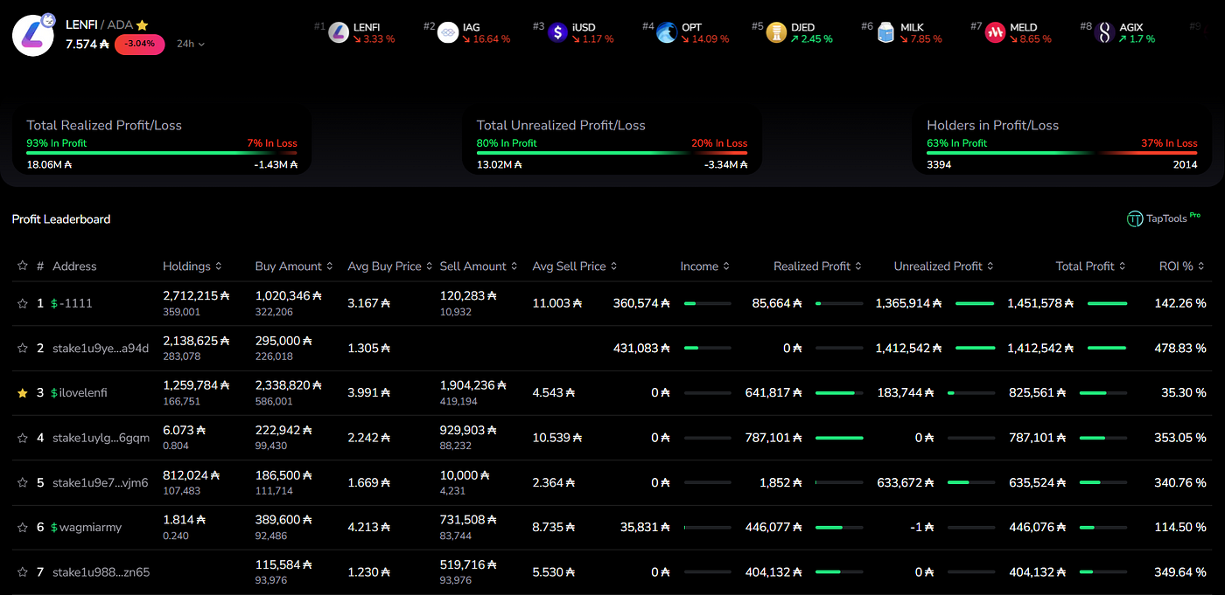
Task: Open the IAG trending token icon
Action: pyautogui.click(x=448, y=33)
